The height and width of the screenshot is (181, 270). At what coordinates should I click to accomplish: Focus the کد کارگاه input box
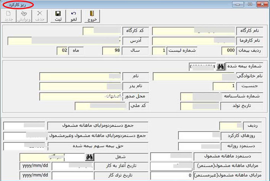(102, 31)
